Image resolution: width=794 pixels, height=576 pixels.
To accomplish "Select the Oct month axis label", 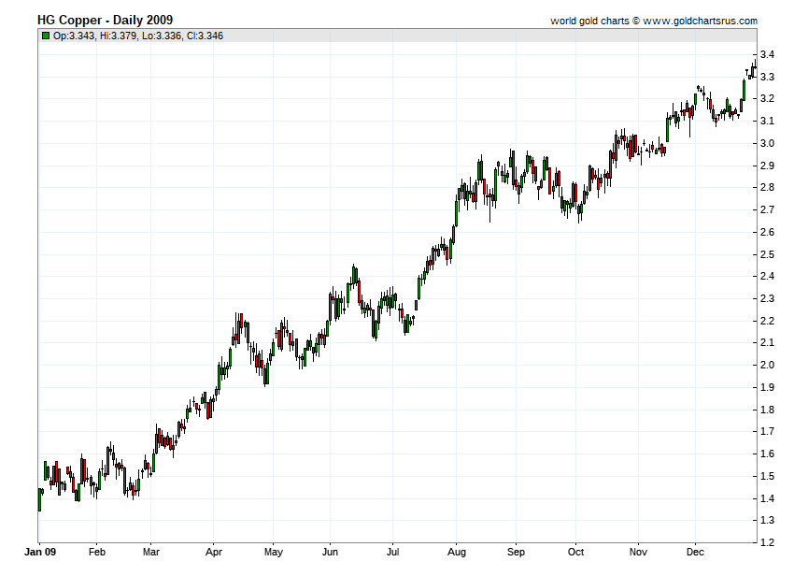I will (x=576, y=553).
